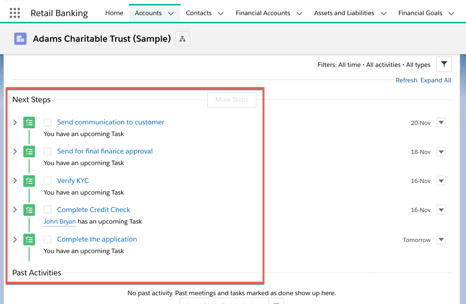Click task icon beside Send communication to customer
The width and height of the screenshot is (466, 304).
point(30,122)
